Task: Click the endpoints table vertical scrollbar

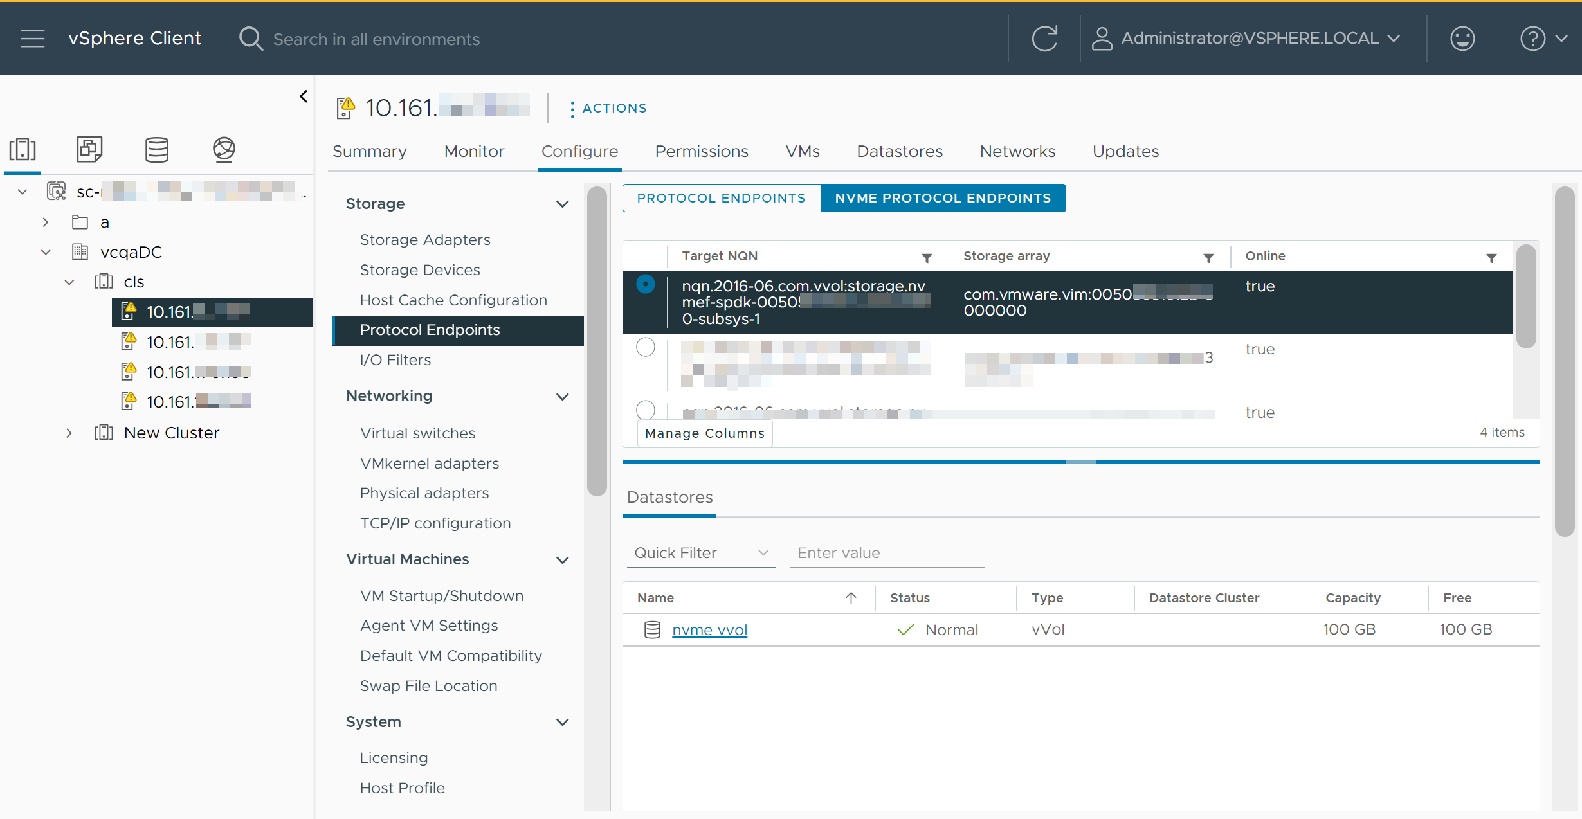Action: pos(1526,296)
